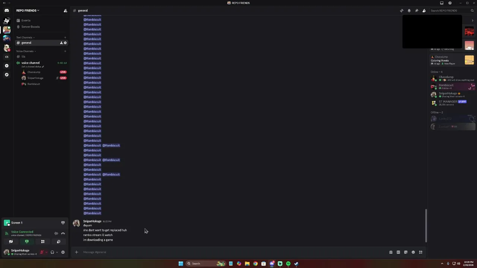
Task: Open microphone input options arrow
Action: click(46, 252)
